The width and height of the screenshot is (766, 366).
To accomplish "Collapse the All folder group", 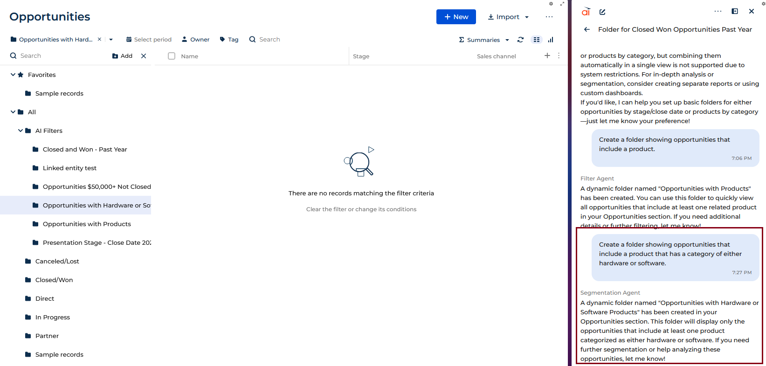I will click(13, 112).
